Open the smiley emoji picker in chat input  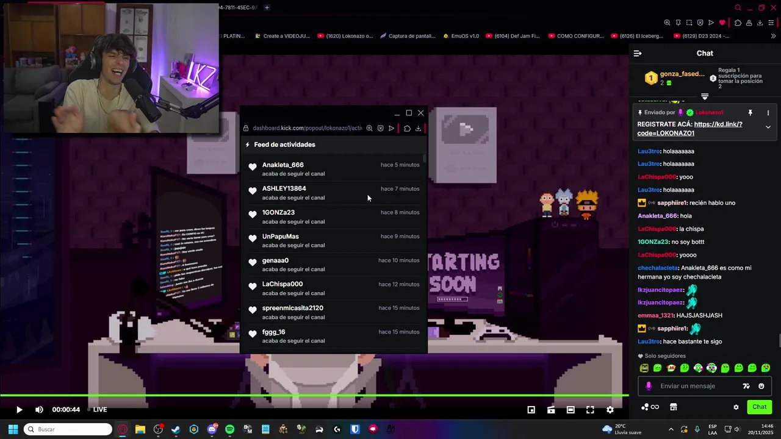click(761, 386)
